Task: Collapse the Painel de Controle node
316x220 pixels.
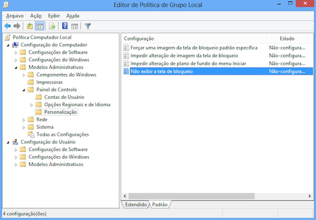Action: click(24, 90)
